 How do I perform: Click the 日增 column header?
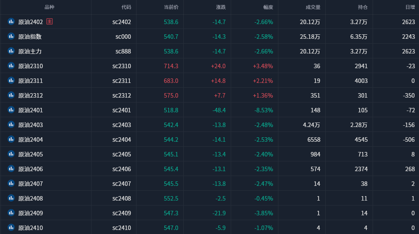point(410,7)
